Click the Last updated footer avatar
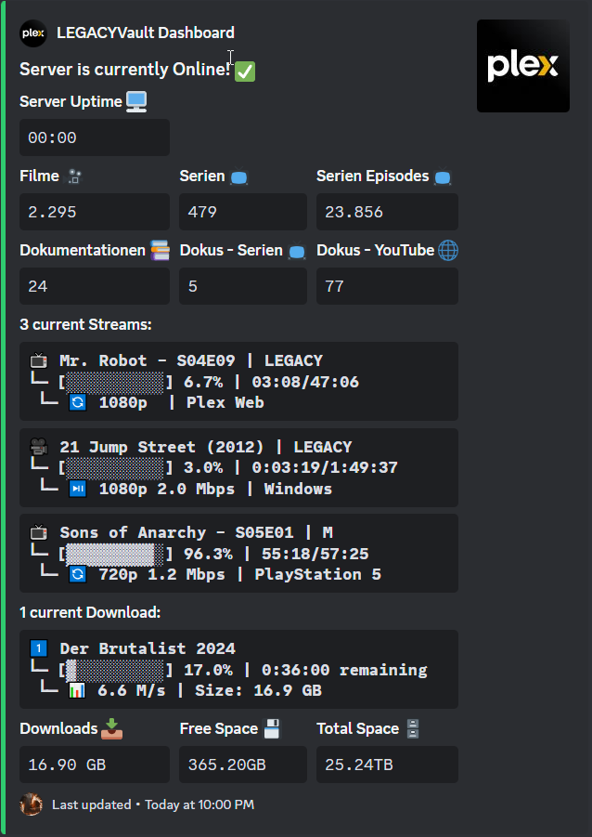The width and height of the screenshot is (592, 837). pyautogui.click(x=31, y=804)
